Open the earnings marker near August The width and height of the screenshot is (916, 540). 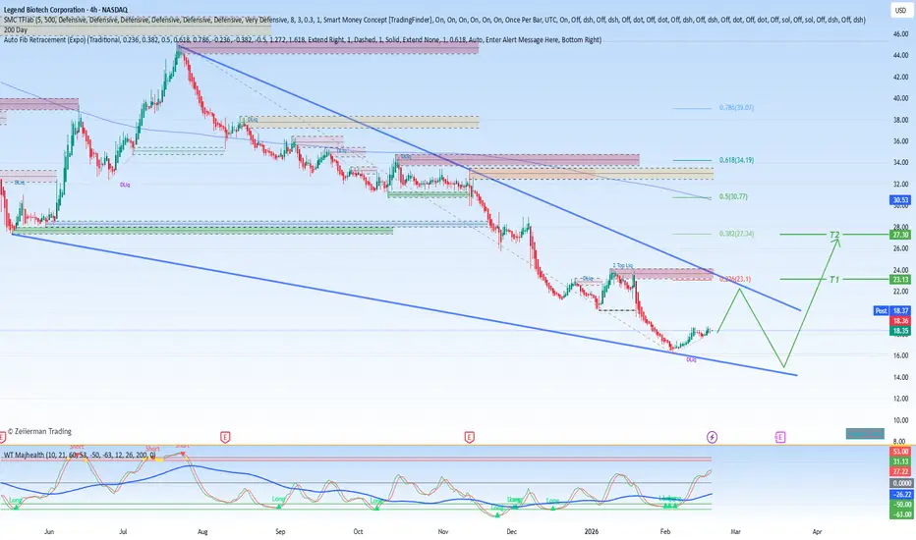click(225, 437)
